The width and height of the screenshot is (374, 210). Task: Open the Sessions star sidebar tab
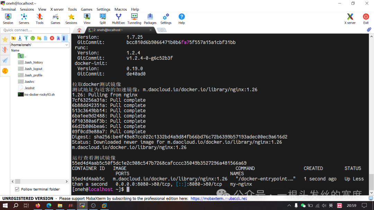pyautogui.click(x=5, y=39)
